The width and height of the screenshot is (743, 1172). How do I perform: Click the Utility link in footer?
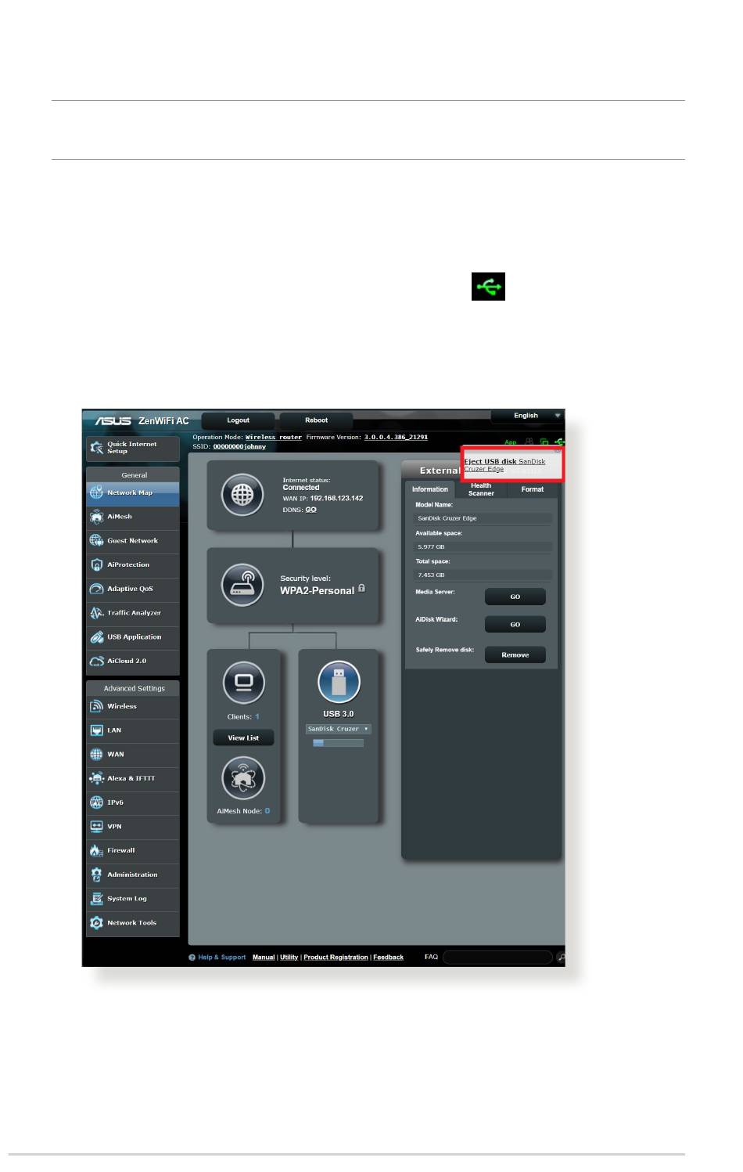pyautogui.click(x=289, y=957)
